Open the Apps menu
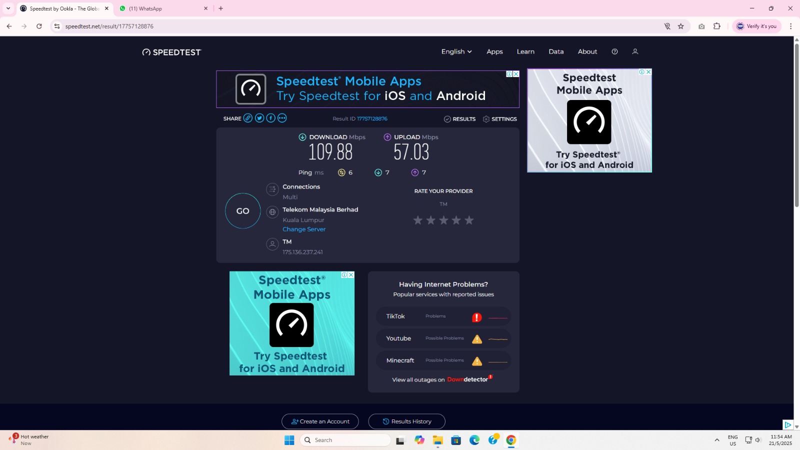The height and width of the screenshot is (450, 800). click(x=494, y=51)
